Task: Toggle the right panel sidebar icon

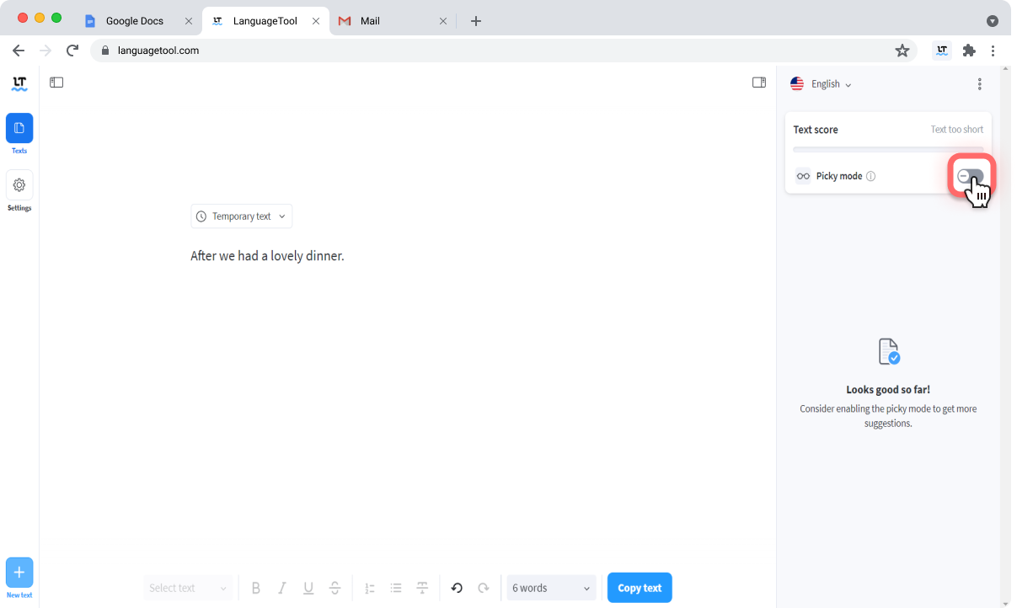Action: [x=759, y=83]
